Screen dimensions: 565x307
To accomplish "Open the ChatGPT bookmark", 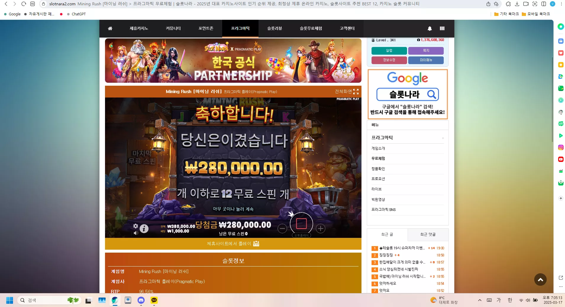I will click(x=76, y=14).
